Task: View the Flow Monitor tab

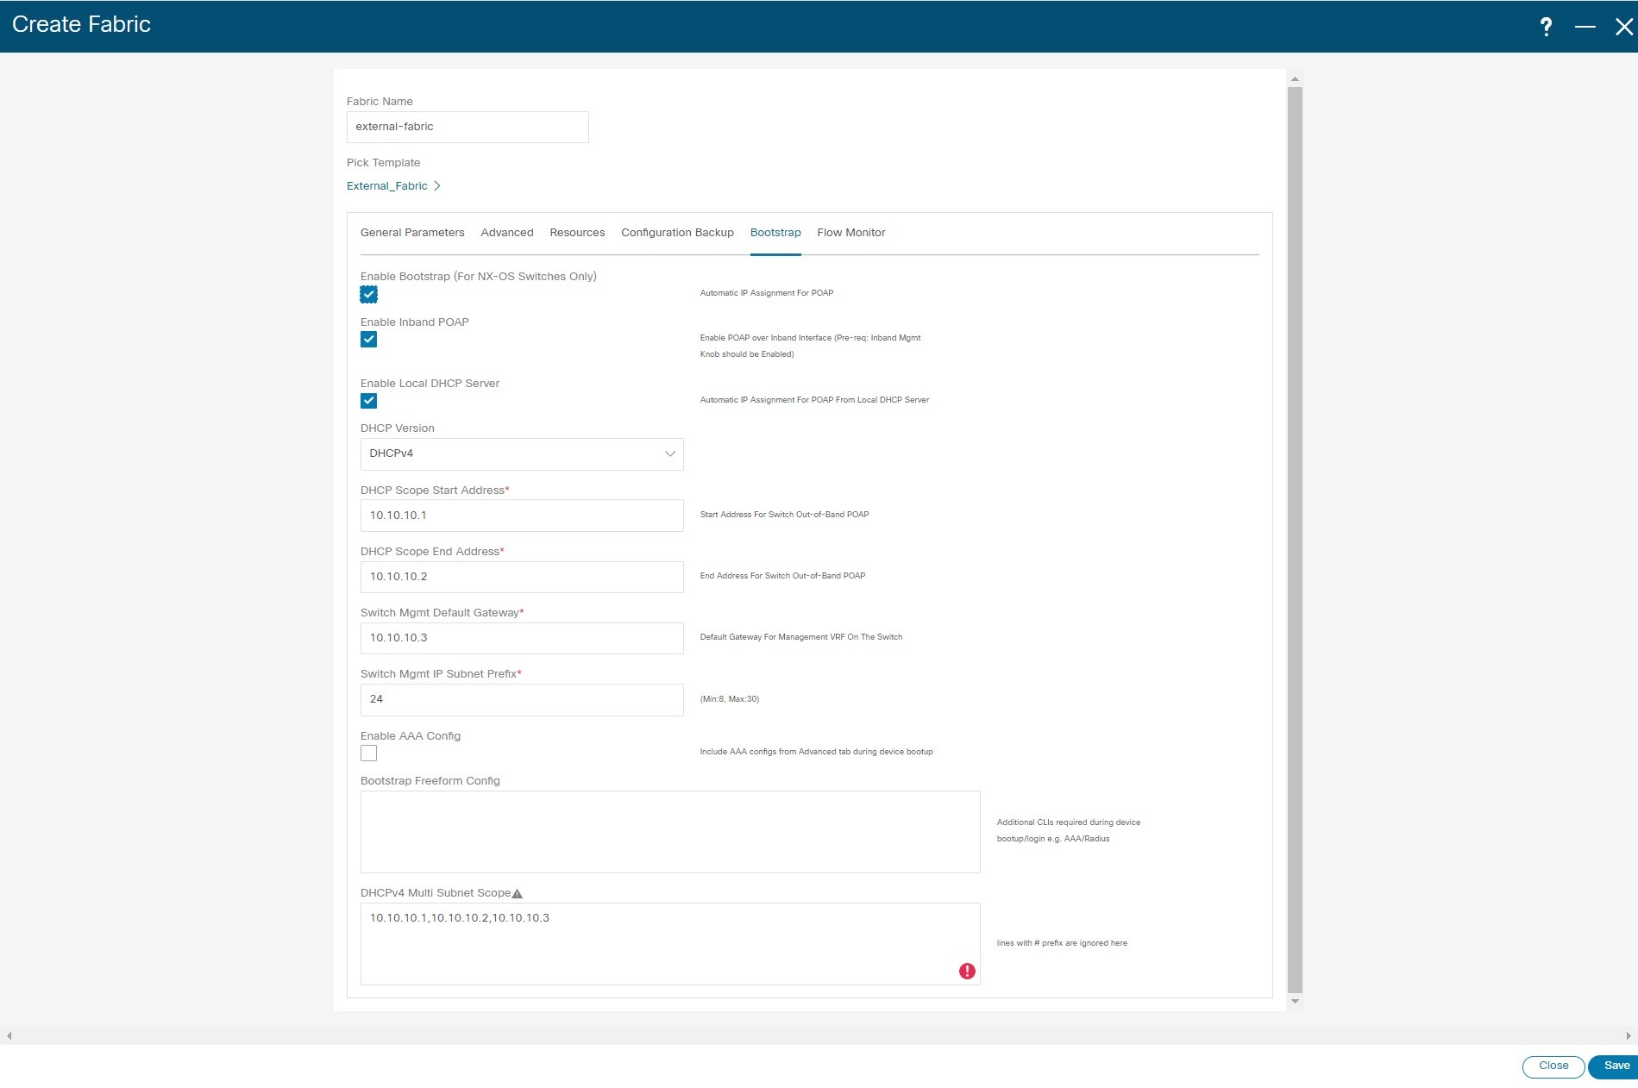Action: pos(850,232)
